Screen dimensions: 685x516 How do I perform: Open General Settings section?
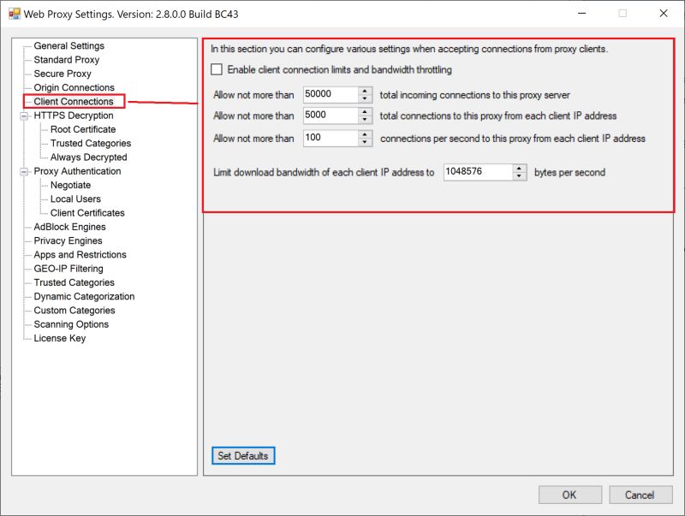[x=71, y=45]
